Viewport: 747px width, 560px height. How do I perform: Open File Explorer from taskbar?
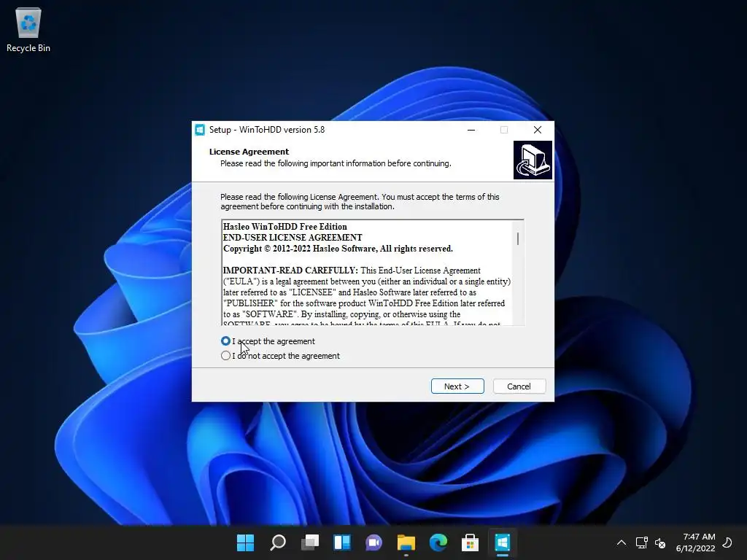[406, 542]
